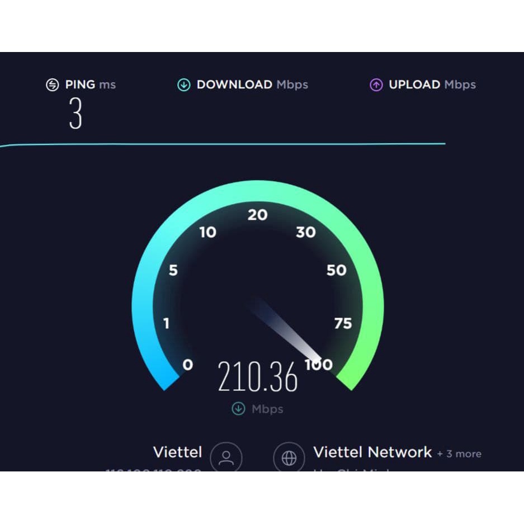Click the 20 mark at the gauge top
The width and height of the screenshot is (524, 524).
pos(258,215)
